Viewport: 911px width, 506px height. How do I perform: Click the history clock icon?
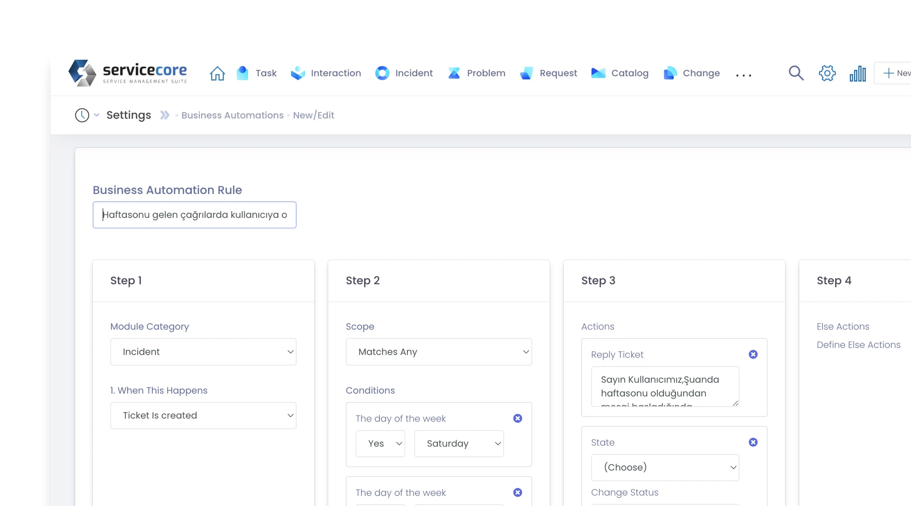click(x=82, y=115)
